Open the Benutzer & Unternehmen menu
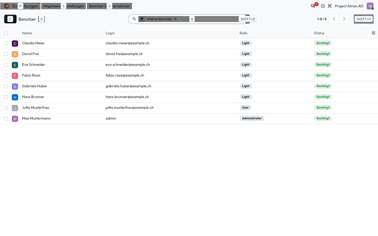The width and height of the screenshot is (378, 236). (109, 6)
